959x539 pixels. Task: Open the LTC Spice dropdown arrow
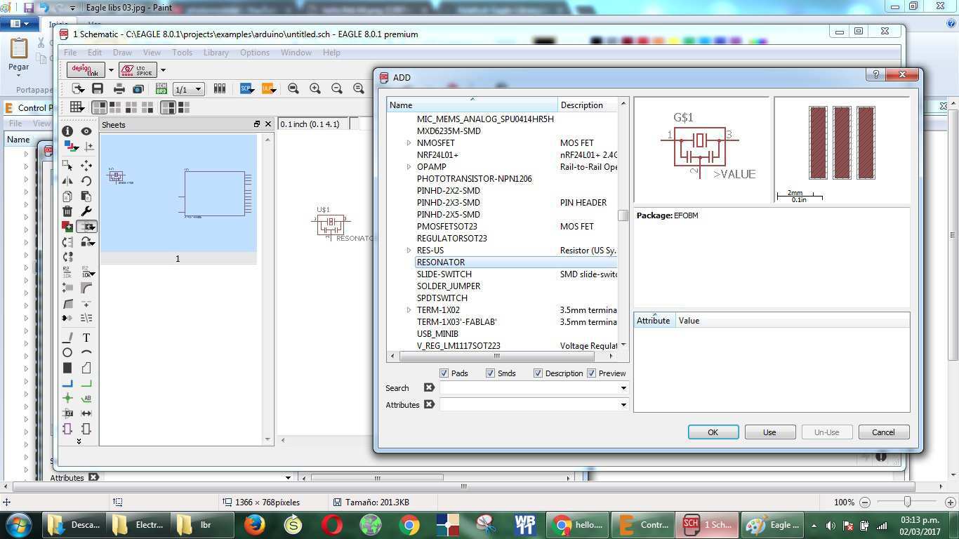coord(163,69)
